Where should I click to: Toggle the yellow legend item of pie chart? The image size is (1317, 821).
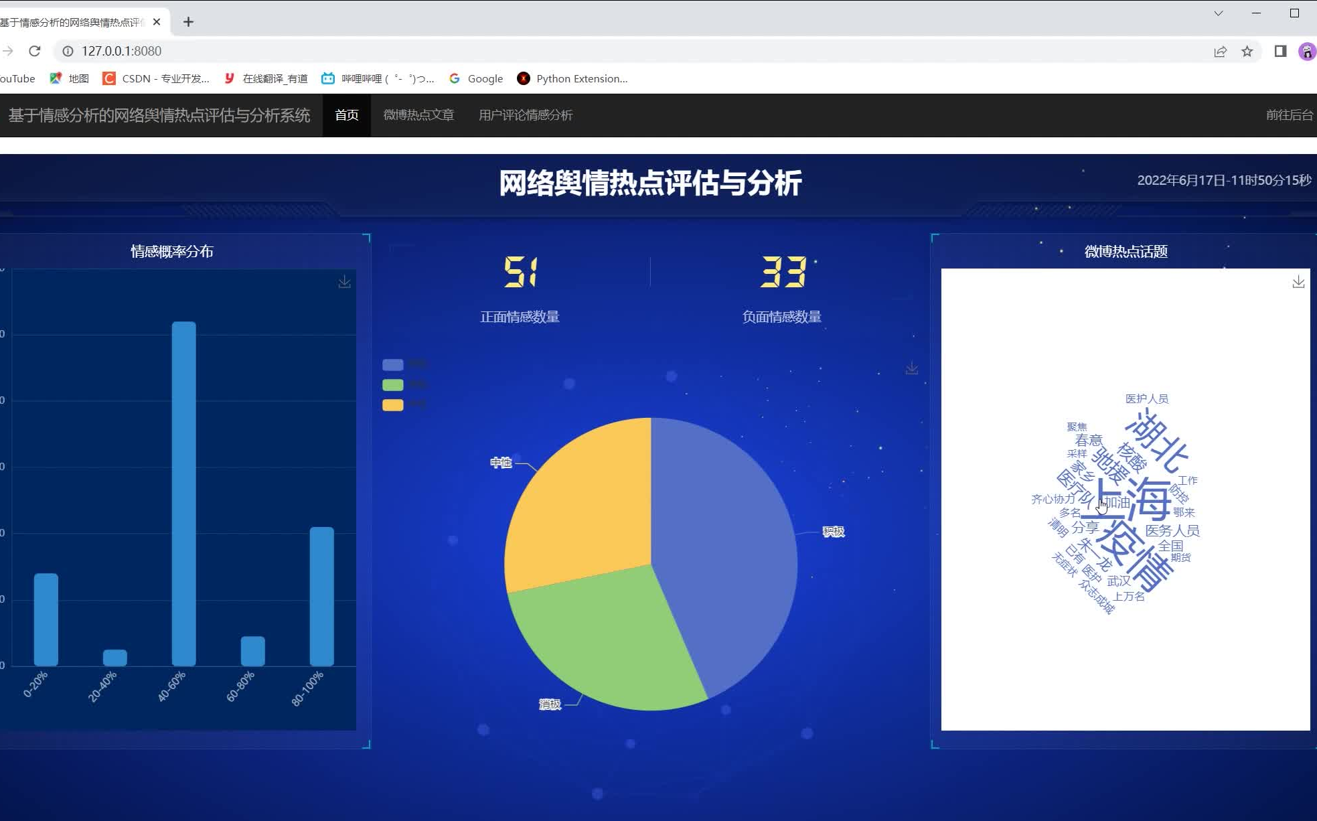(404, 404)
